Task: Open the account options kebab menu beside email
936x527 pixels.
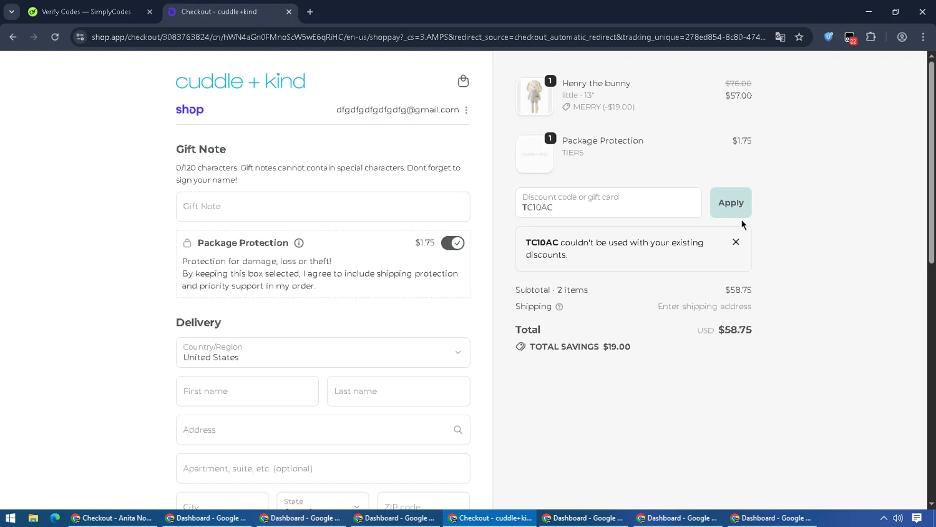Action: [466, 110]
